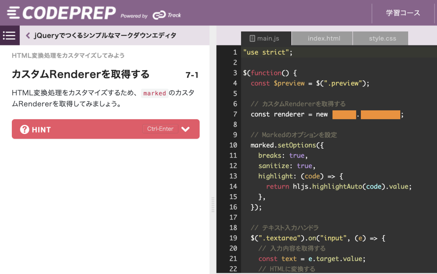Click the Ctrl-Enter shortcut label
Screen dimensions: 437x274
(160, 129)
